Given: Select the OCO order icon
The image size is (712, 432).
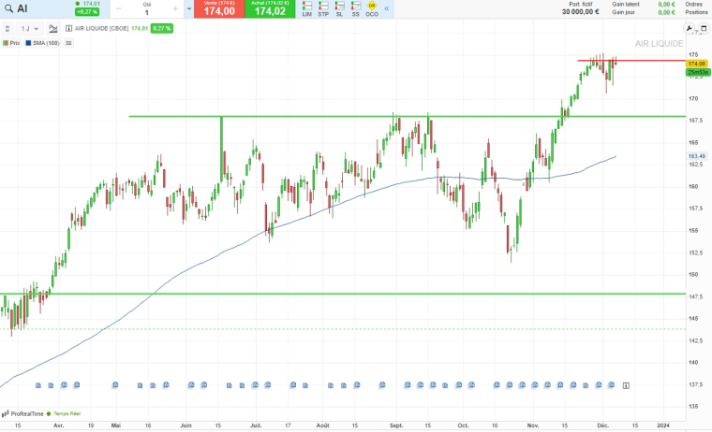Looking at the screenshot, I should click(x=372, y=8).
